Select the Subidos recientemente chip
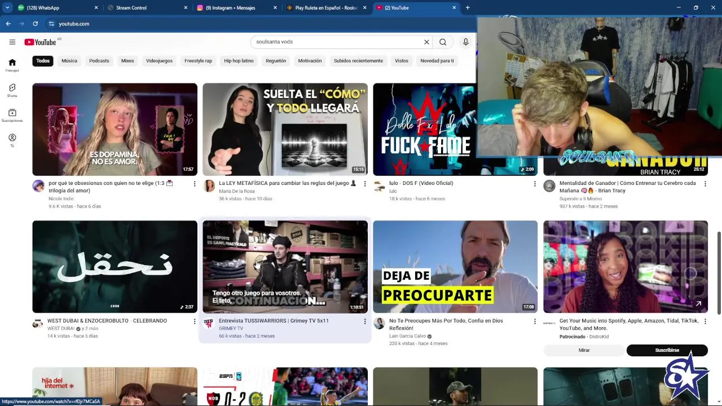This screenshot has width=722, height=406. [358, 61]
